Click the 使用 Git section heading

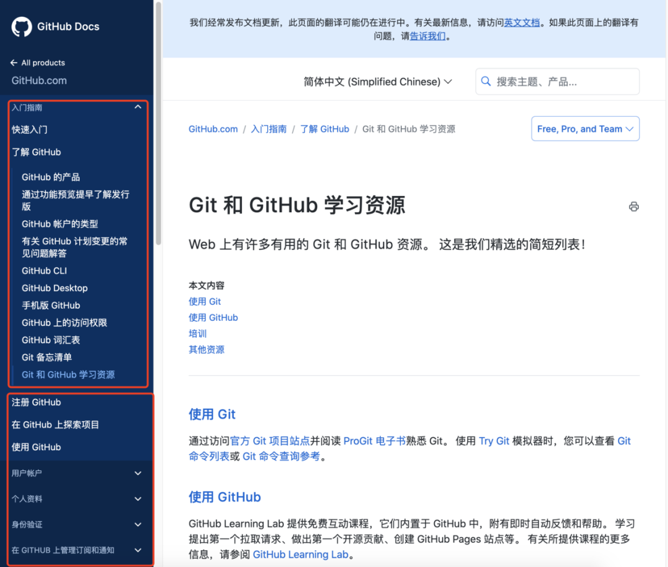(x=212, y=414)
